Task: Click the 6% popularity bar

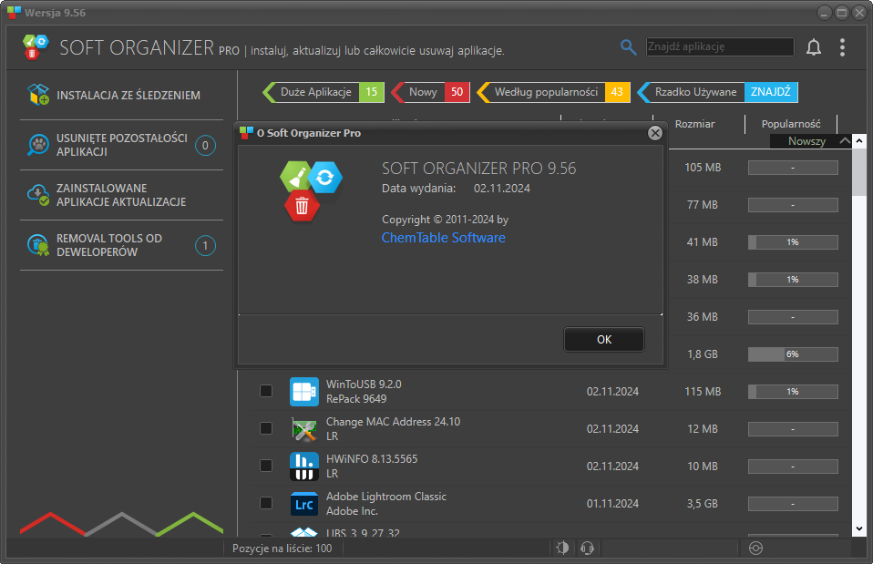Action: tap(793, 354)
